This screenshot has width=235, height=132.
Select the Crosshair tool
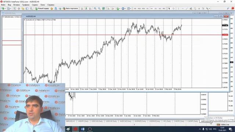tap(174, 8)
